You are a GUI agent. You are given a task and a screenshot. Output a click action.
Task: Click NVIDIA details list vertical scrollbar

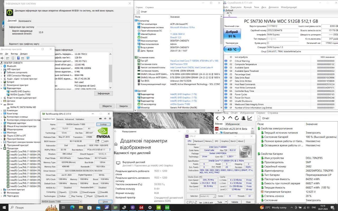(x=111, y=71)
